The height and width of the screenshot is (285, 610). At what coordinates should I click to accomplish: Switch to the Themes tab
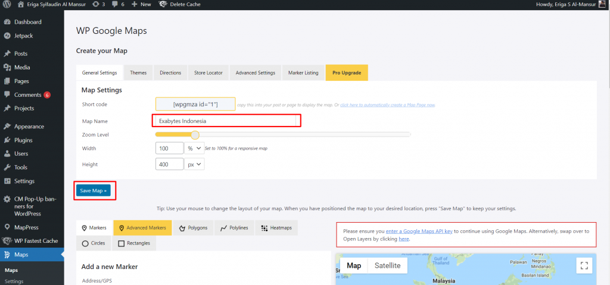pos(138,73)
